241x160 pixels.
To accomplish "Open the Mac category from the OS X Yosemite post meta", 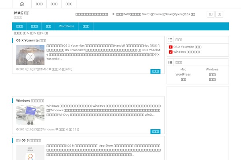I will 45,69.
